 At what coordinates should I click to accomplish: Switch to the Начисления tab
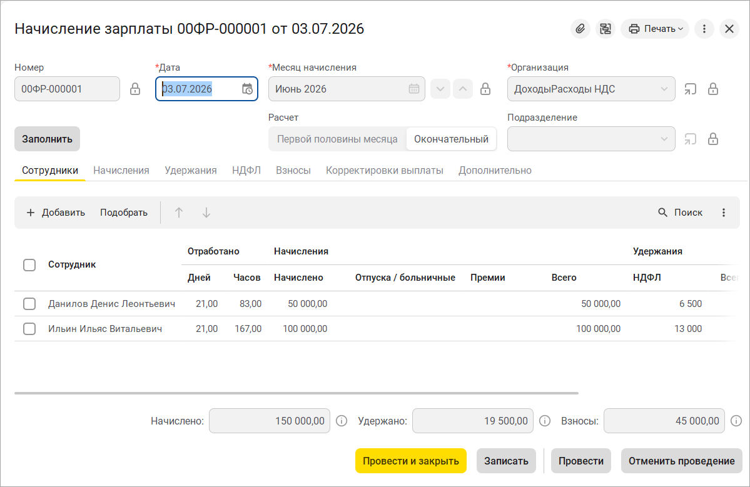(x=121, y=170)
